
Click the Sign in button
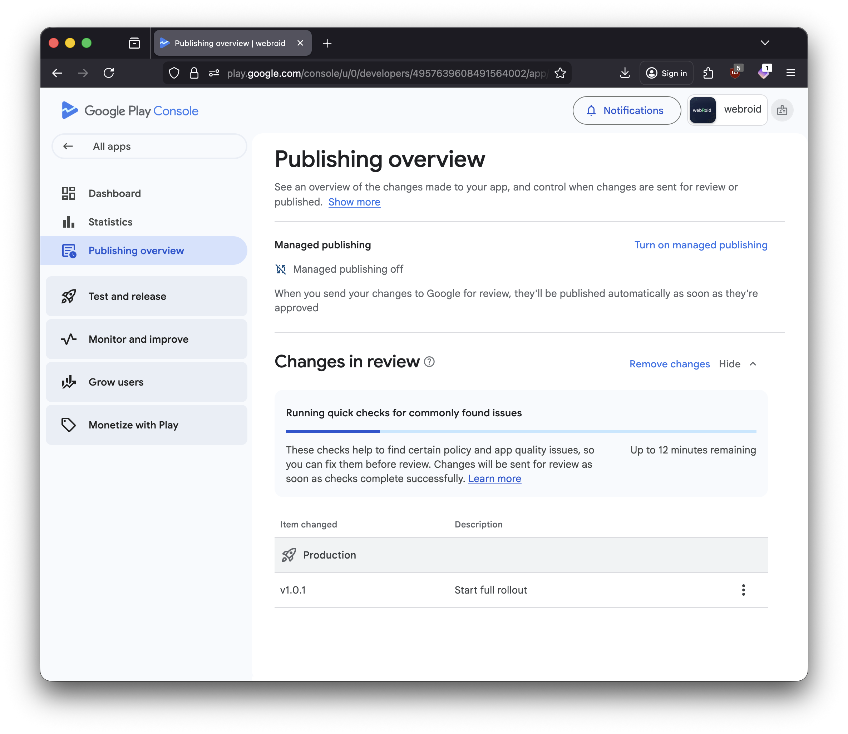pyautogui.click(x=666, y=73)
